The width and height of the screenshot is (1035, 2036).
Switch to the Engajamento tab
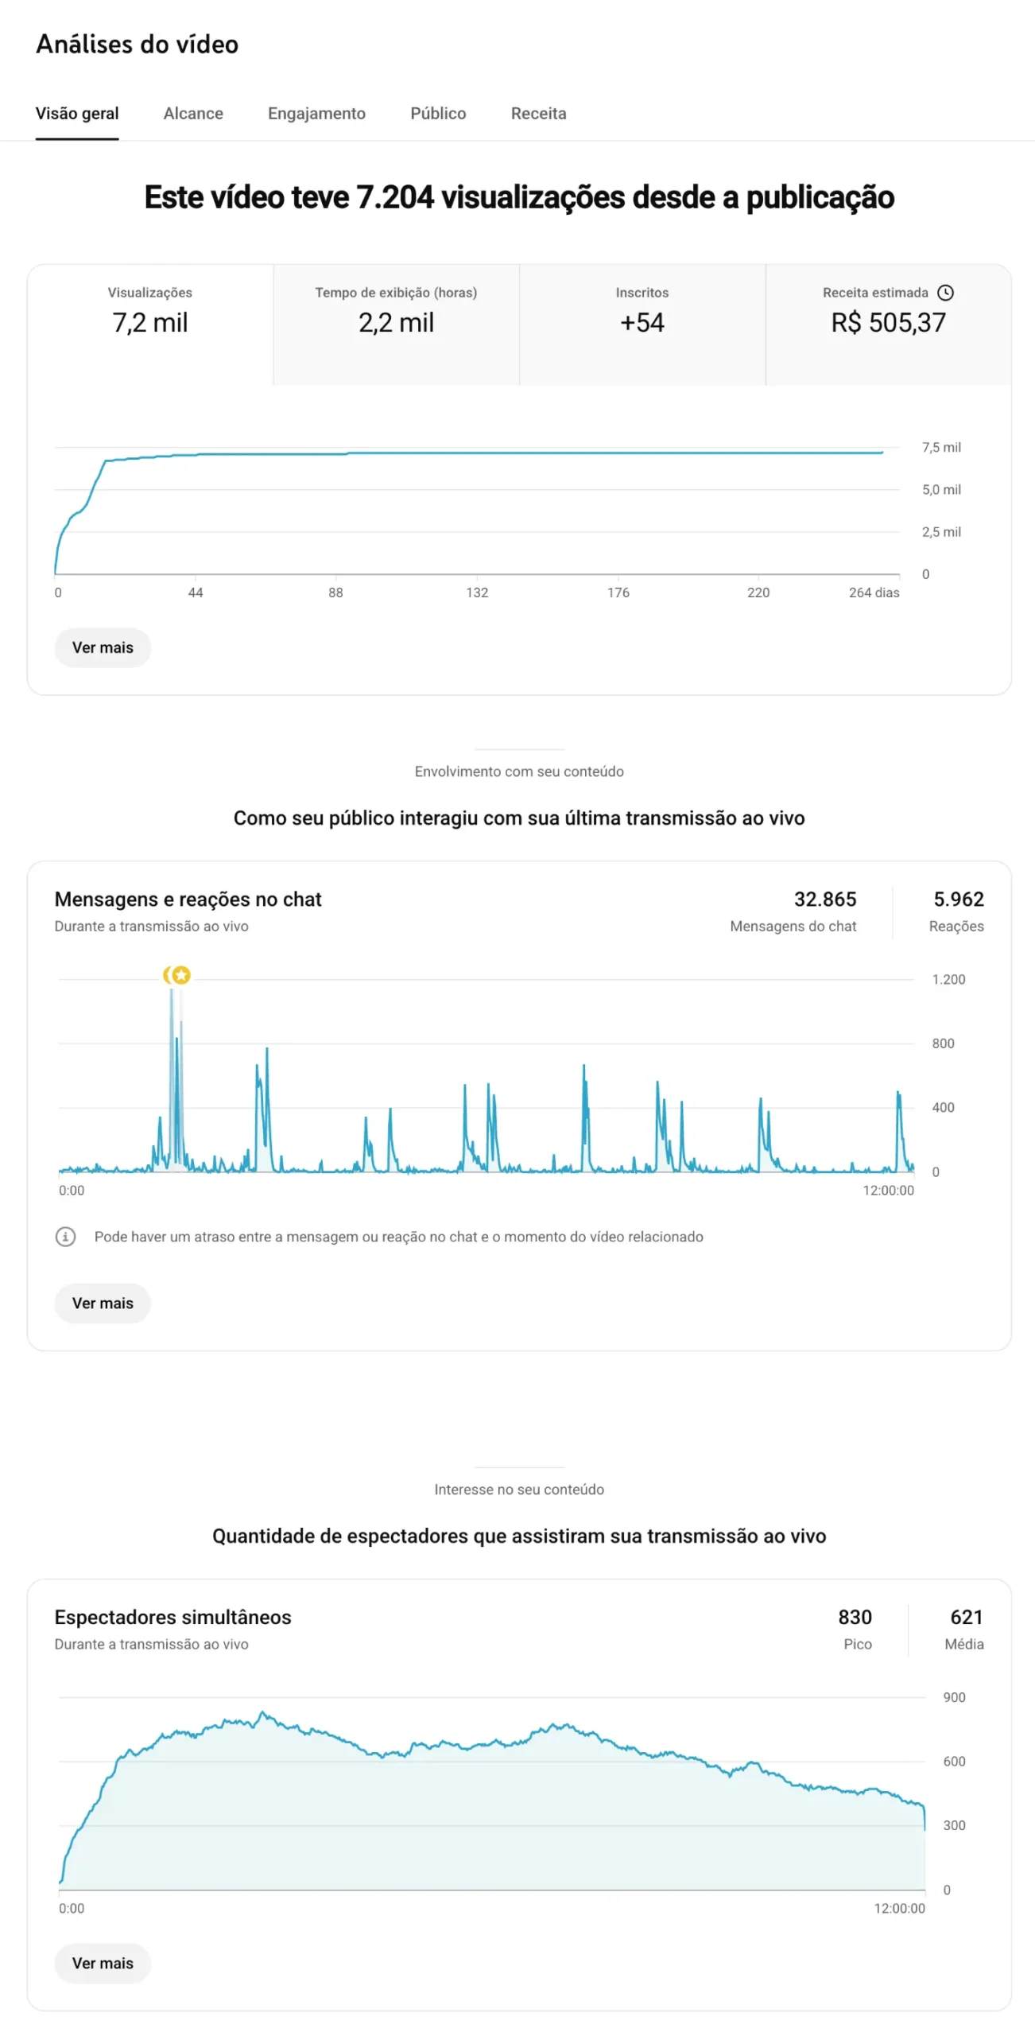316,114
